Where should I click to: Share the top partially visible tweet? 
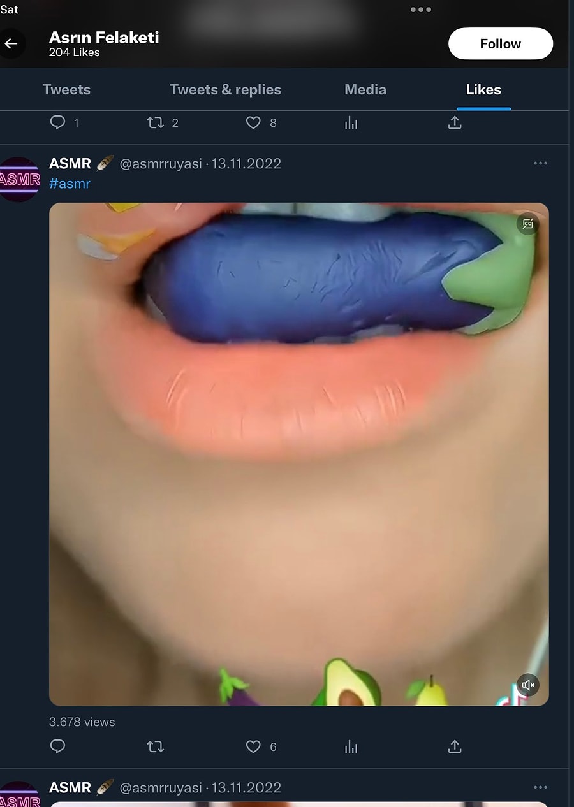click(x=454, y=122)
